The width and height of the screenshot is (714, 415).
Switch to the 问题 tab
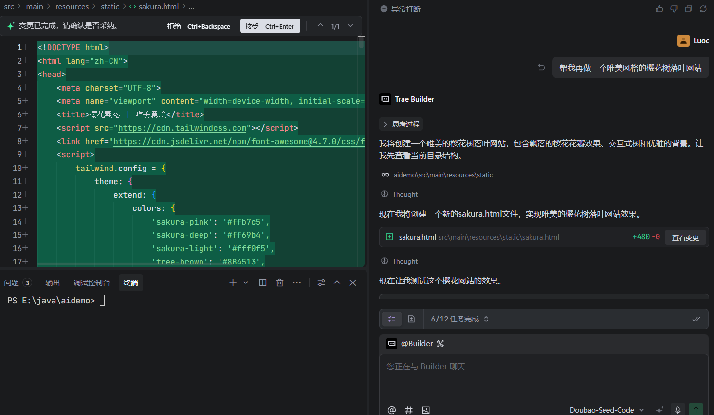(17, 283)
